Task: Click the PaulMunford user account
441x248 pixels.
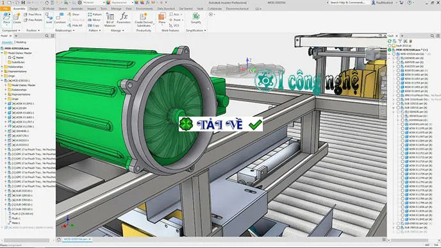Action: (383, 3)
